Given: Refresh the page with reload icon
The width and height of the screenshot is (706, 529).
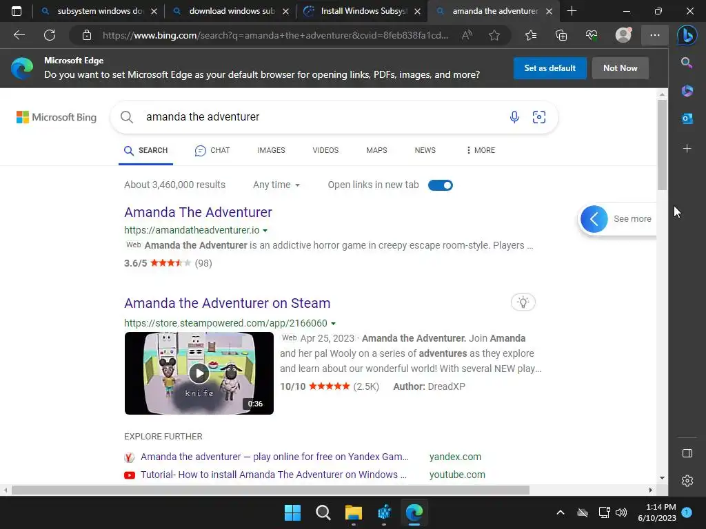Looking at the screenshot, I should (x=50, y=35).
